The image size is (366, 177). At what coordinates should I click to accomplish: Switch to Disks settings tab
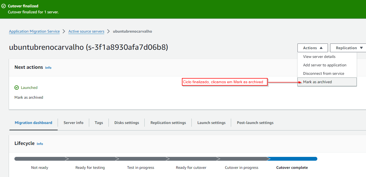[126, 123]
